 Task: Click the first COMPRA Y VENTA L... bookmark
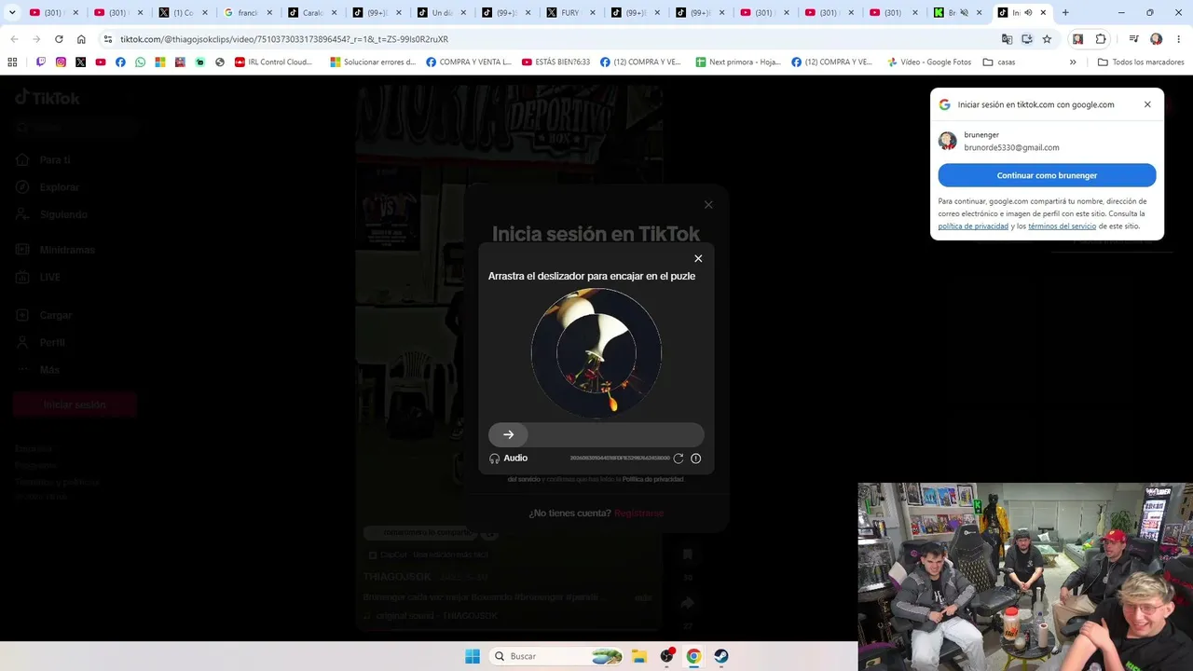tap(469, 62)
